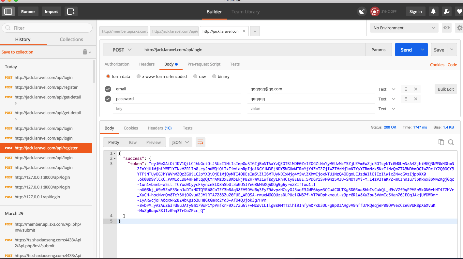The image size is (463, 259).
Task: Collapse line 1 fold arrow
Action: point(115,153)
